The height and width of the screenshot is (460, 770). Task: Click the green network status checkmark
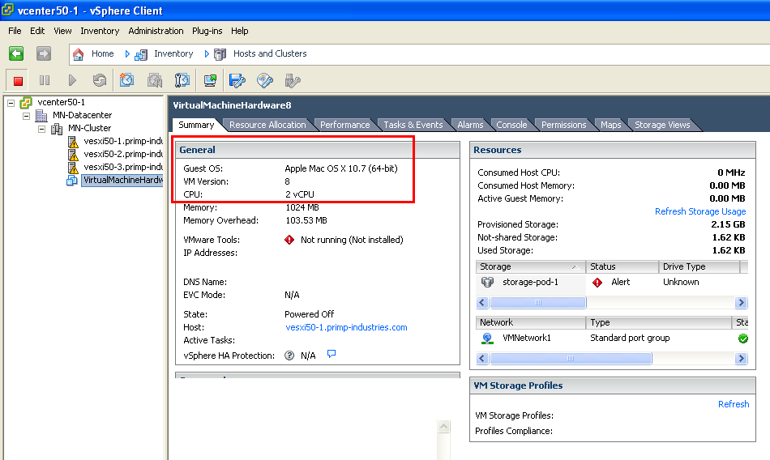pos(743,339)
